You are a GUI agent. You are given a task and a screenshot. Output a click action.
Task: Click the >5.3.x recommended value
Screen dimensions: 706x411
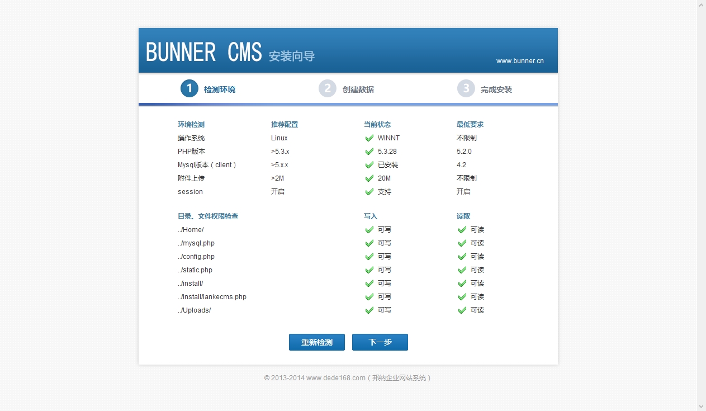click(x=280, y=152)
